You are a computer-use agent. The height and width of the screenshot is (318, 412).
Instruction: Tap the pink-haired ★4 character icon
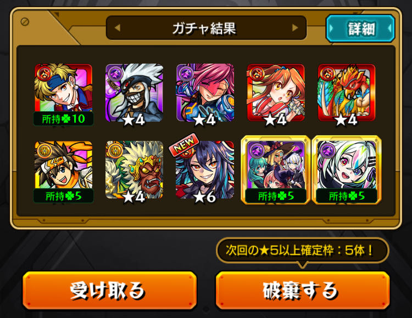coord(205,93)
